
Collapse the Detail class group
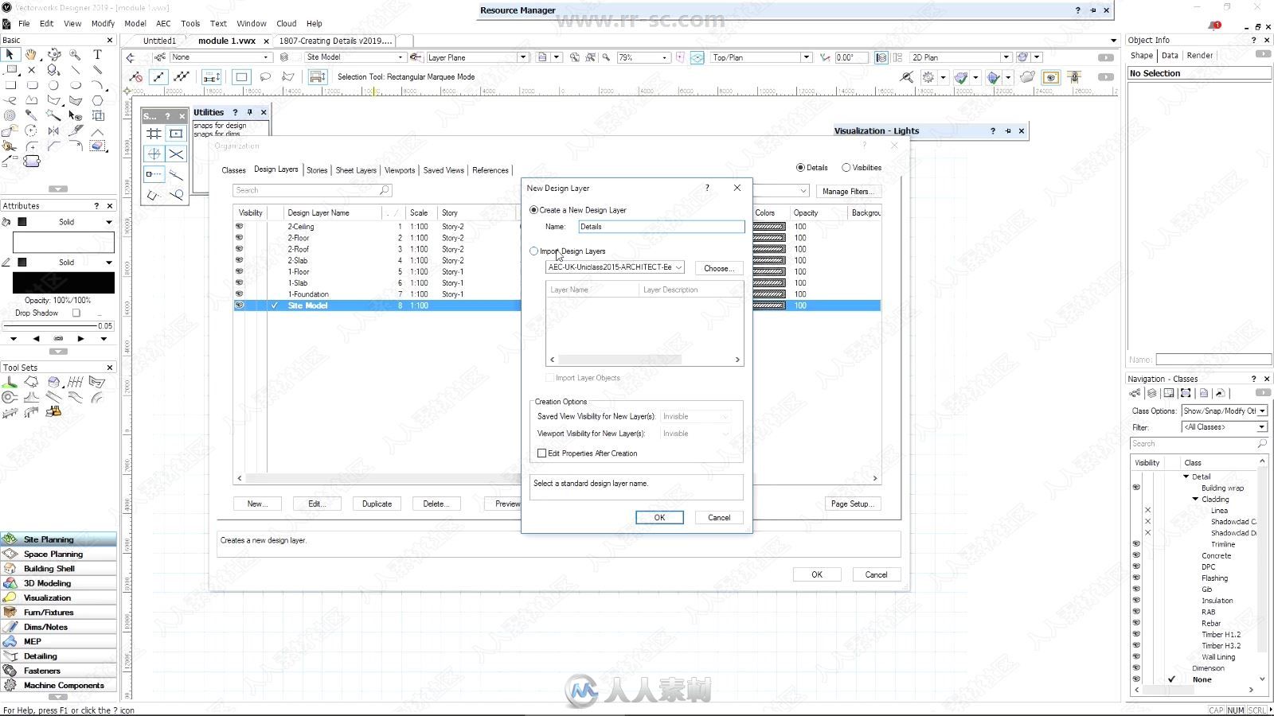(x=1186, y=477)
